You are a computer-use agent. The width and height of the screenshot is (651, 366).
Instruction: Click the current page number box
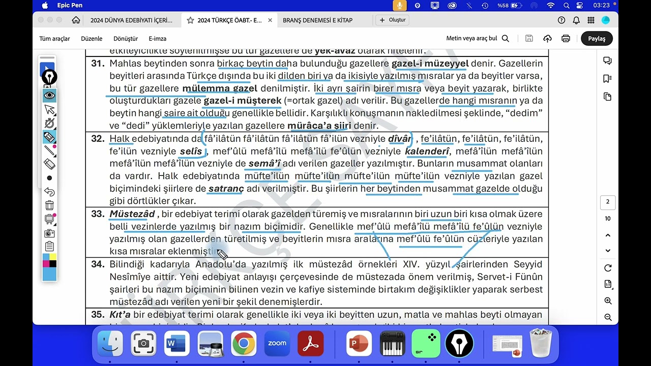608,202
